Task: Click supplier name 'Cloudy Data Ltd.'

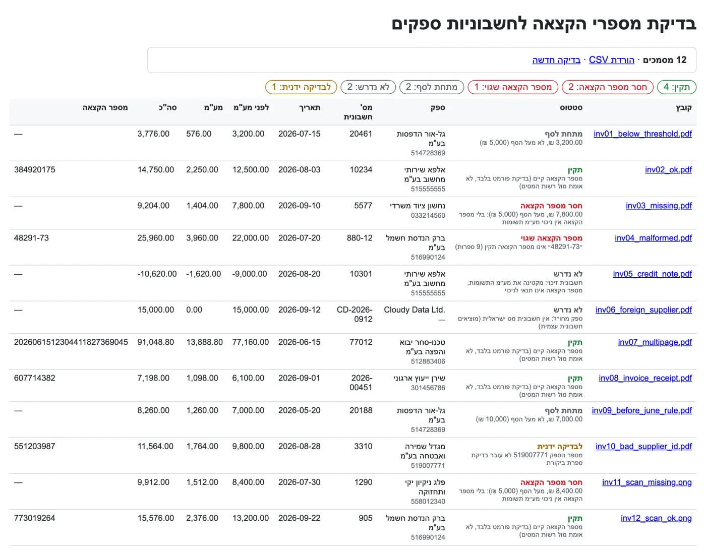Action: tap(415, 310)
